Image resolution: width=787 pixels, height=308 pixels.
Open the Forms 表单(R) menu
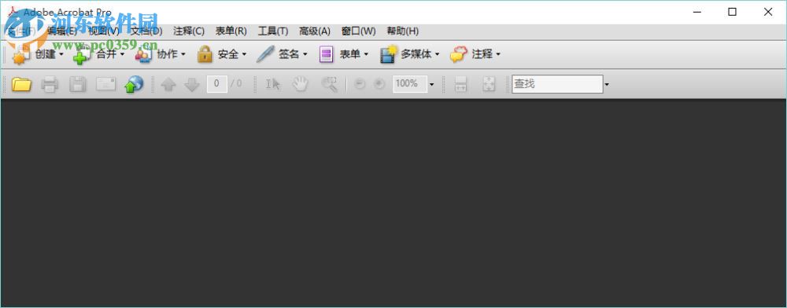tap(231, 31)
